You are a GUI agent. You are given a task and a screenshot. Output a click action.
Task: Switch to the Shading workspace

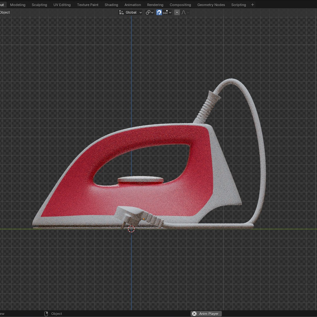[111, 5]
